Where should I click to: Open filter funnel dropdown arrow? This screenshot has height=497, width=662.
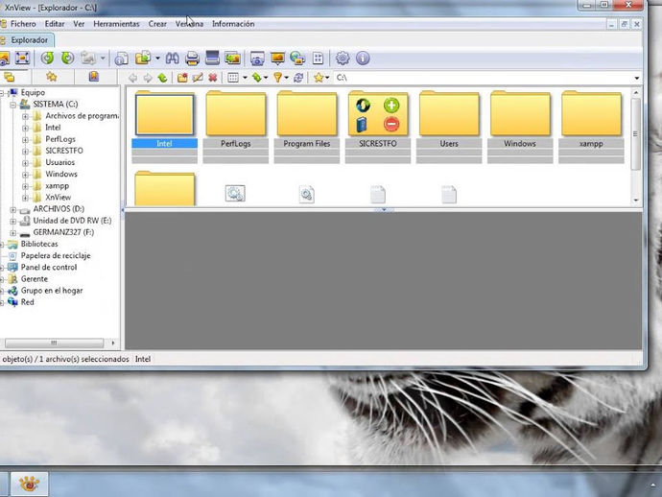286,78
